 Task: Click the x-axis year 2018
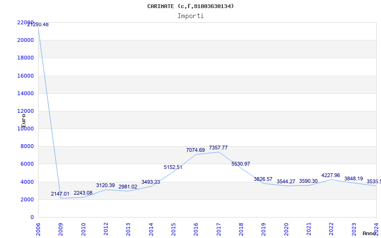pyautogui.click(x=241, y=229)
